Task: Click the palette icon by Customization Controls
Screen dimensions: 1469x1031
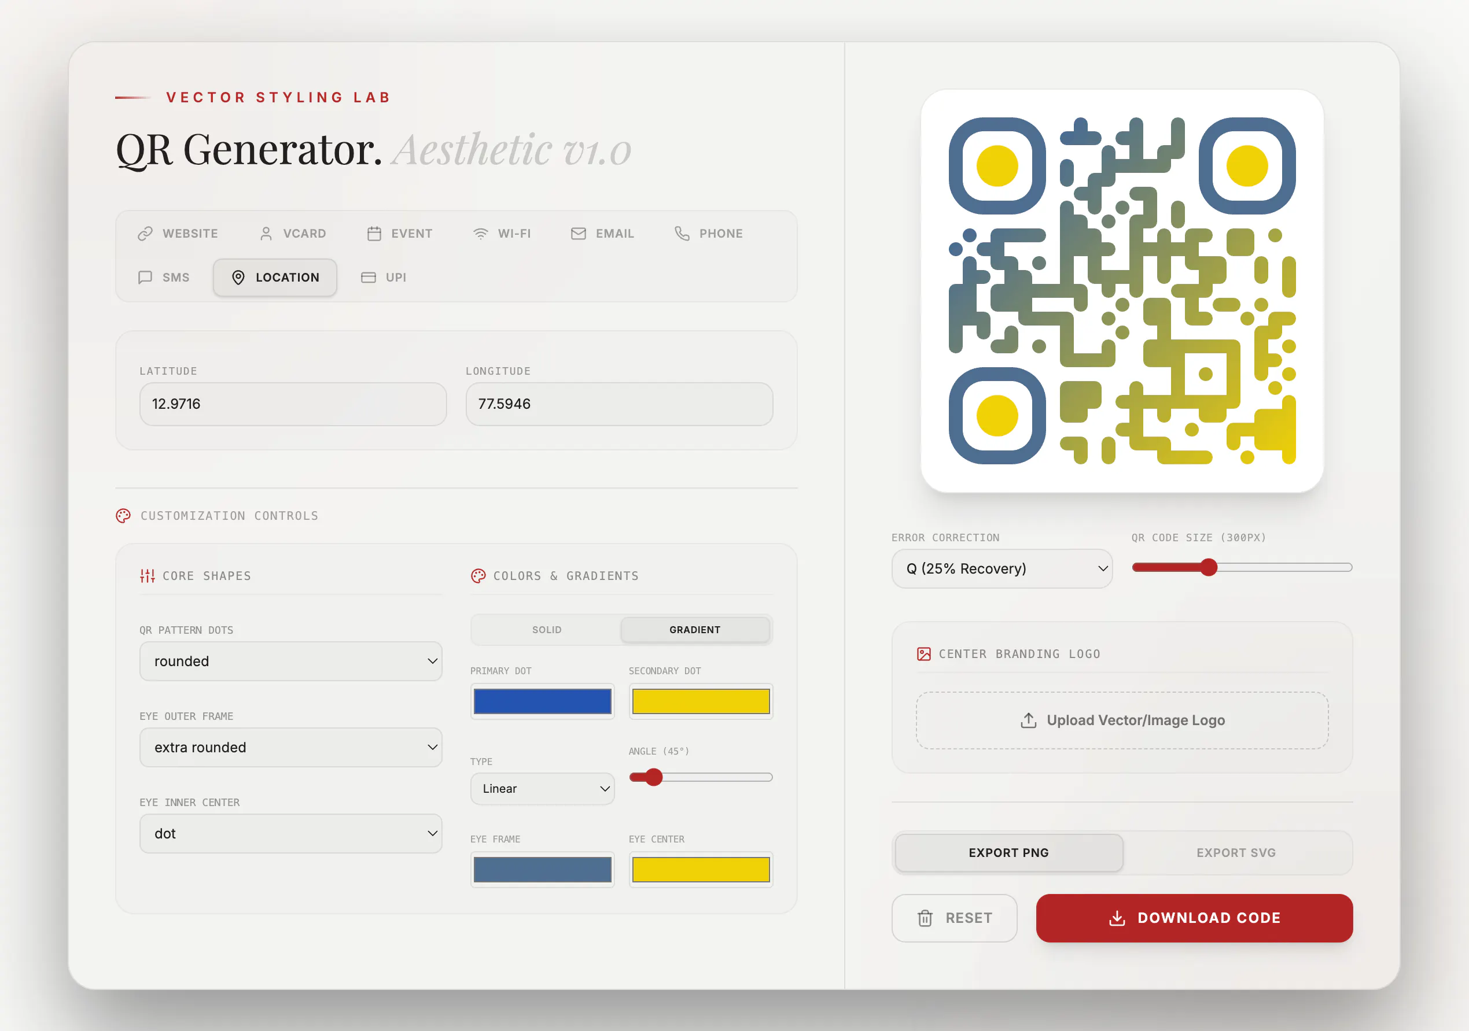Action: (123, 516)
